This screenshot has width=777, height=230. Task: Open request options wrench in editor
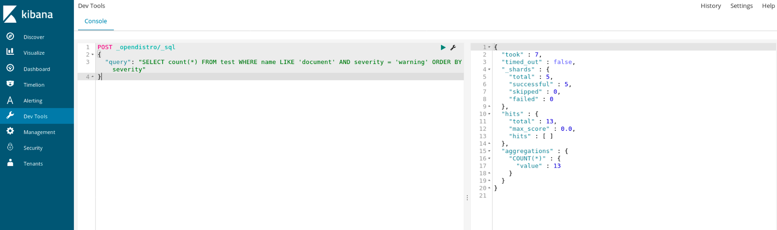453,47
